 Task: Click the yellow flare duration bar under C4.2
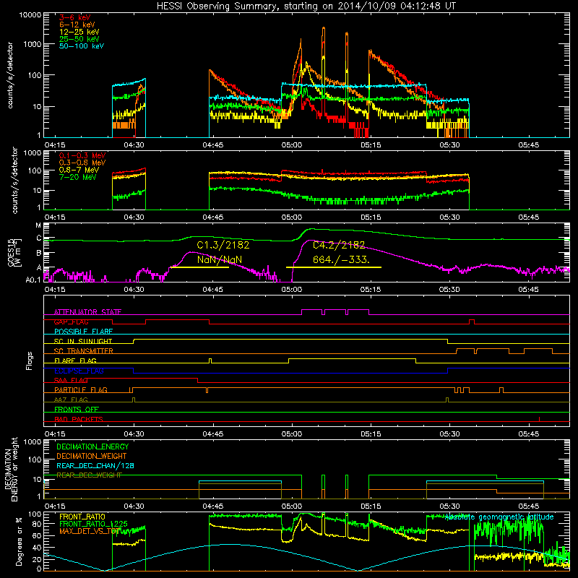[x=334, y=267]
